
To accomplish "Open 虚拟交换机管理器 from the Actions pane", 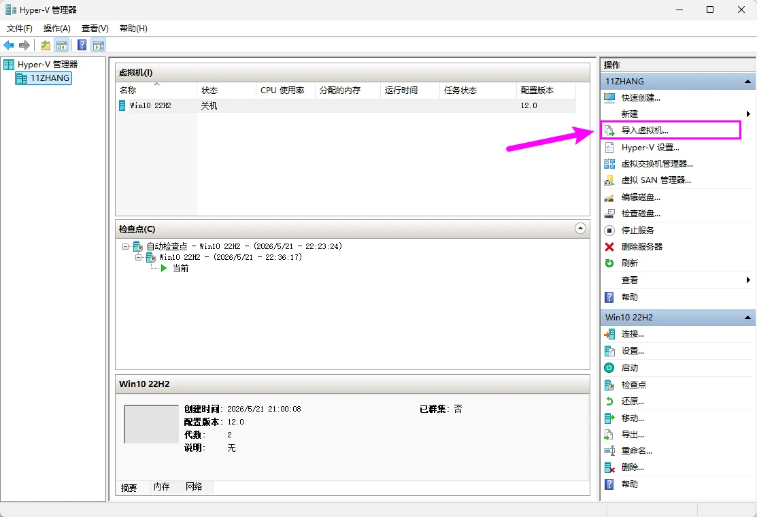I will click(x=656, y=164).
